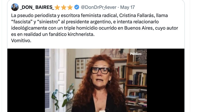Image resolution: width=199 pixels, height=112 pixels.
Task: Click the first gold star emoji
Action: [x=57, y=7]
